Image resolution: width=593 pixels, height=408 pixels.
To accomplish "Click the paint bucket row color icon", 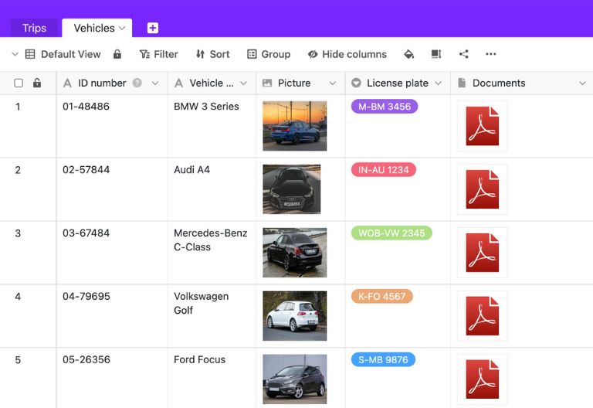I will [409, 54].
